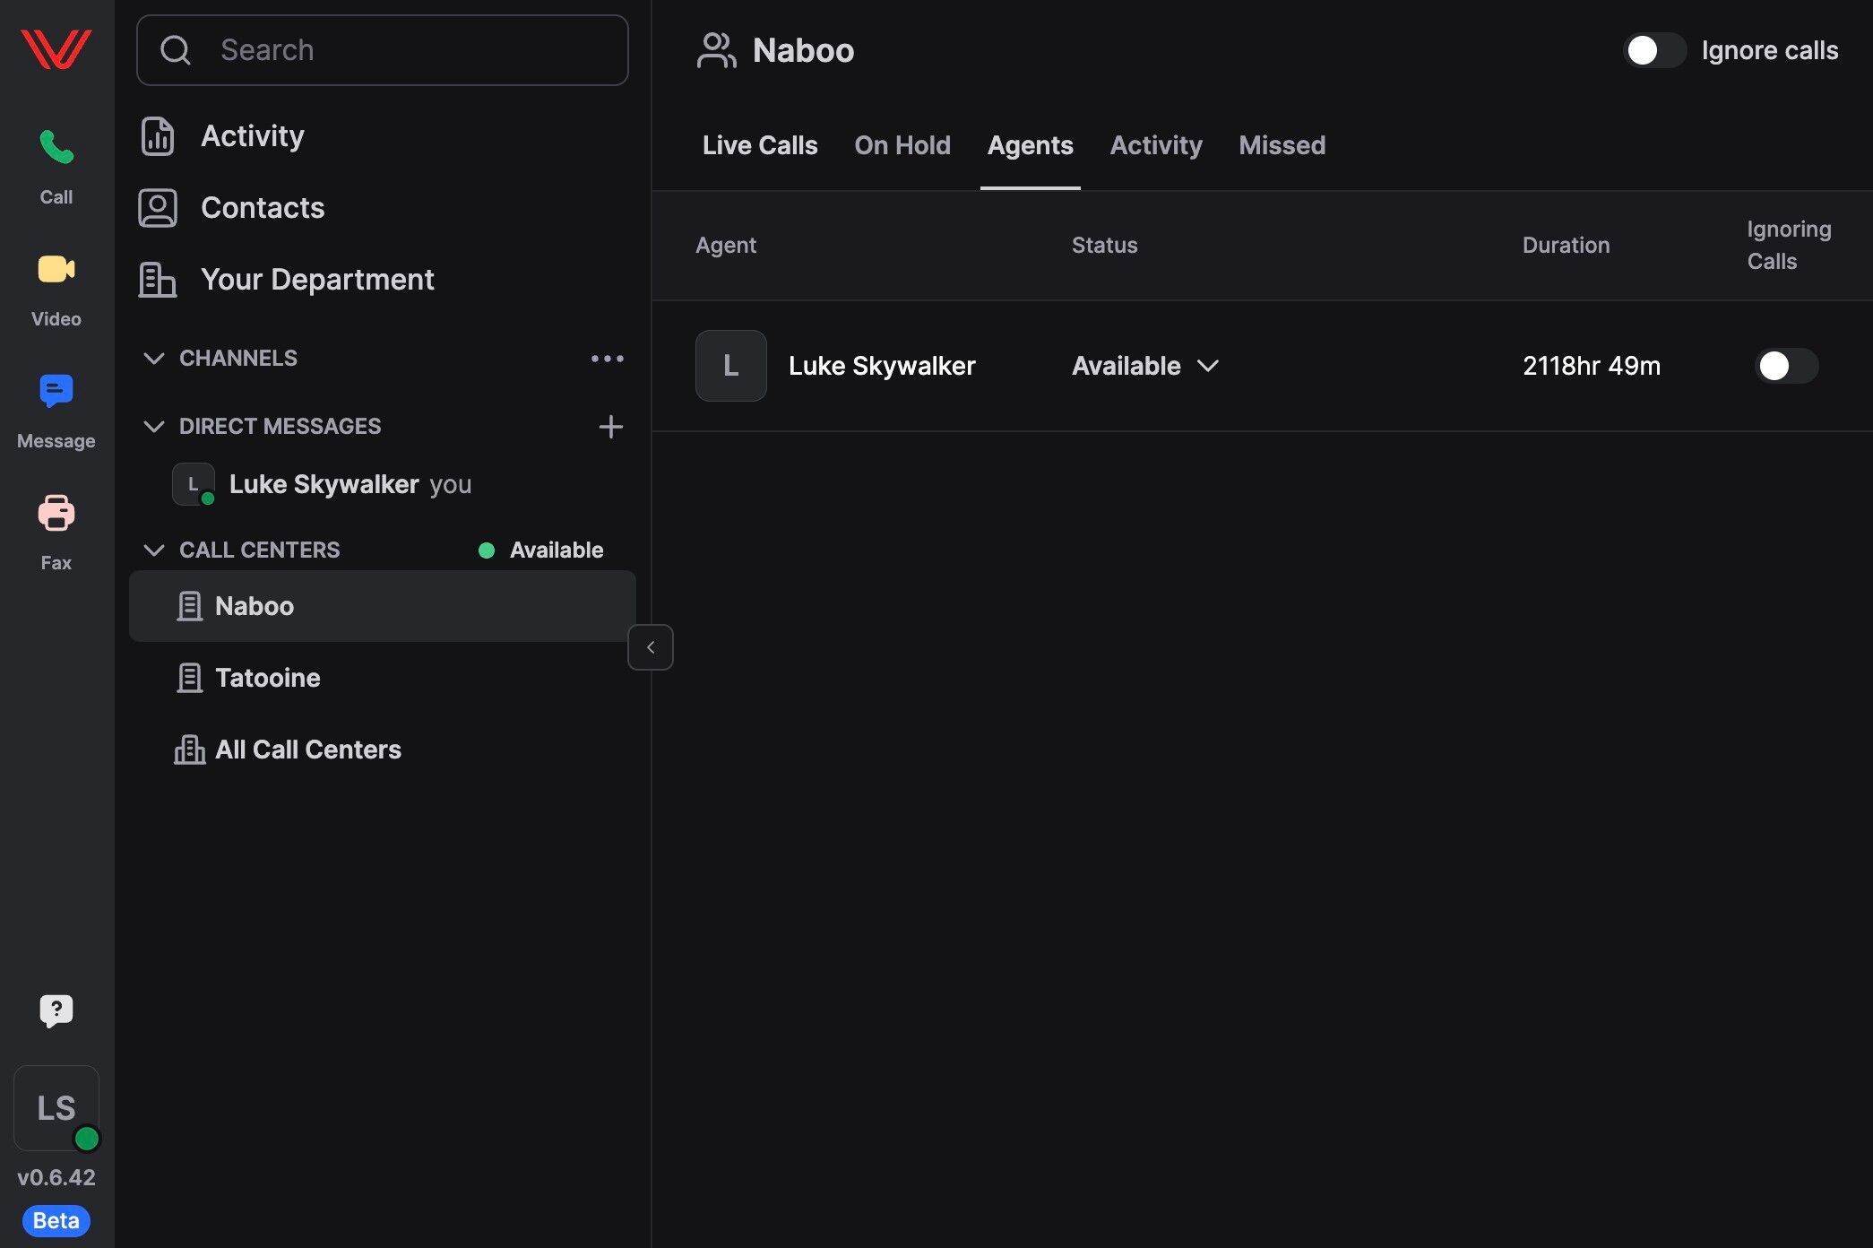
Task: Collapse the Direct Messages section
Action: click(x=154, y=427)
